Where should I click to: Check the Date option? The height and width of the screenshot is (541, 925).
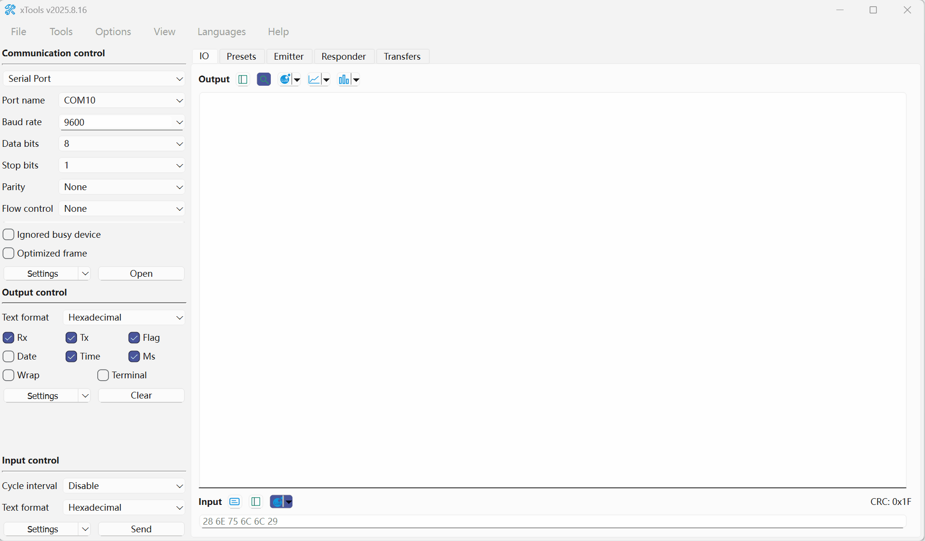click(9, 357)
